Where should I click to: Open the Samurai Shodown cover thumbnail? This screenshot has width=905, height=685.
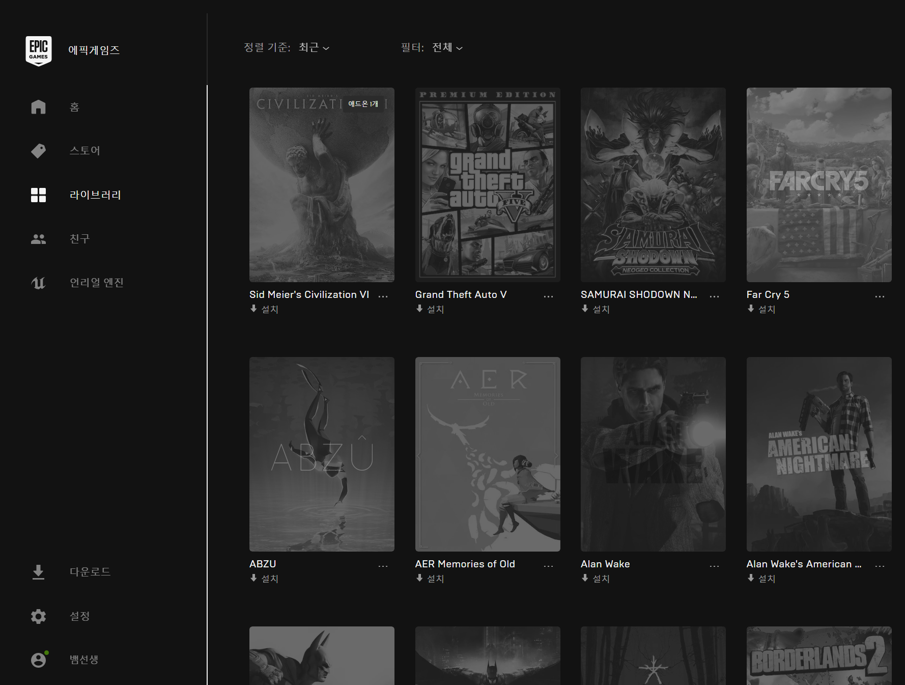(653, 185)
